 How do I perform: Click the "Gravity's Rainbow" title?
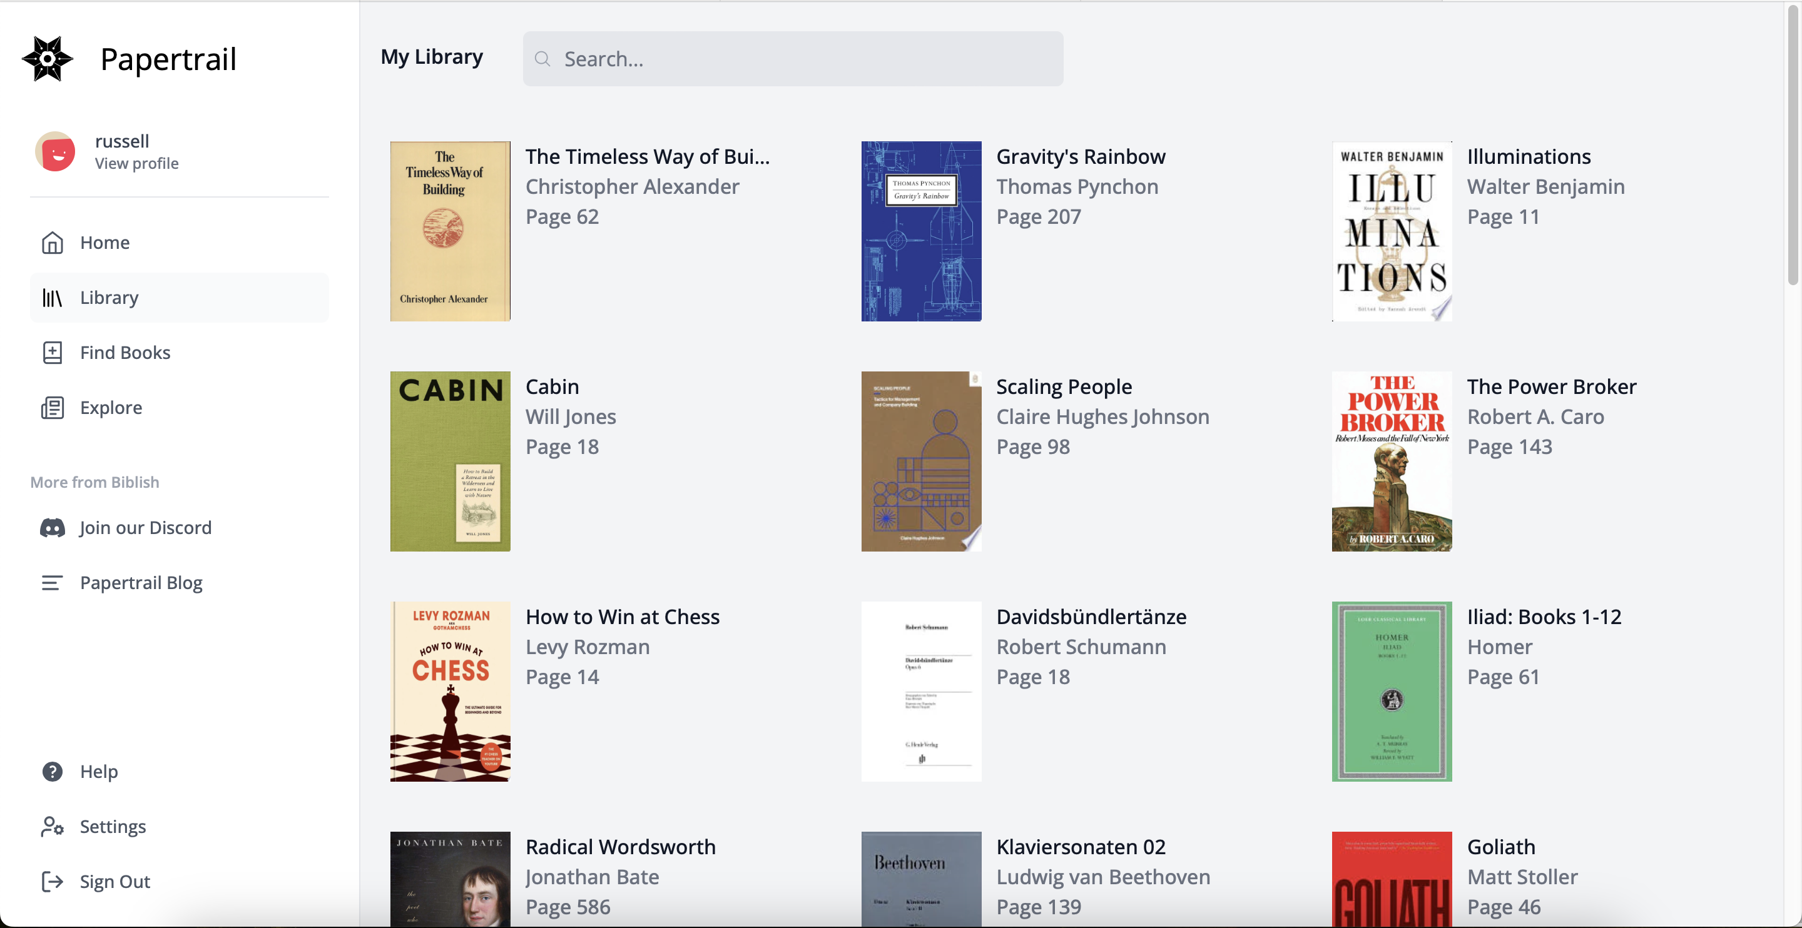(x=1081, y=157)
